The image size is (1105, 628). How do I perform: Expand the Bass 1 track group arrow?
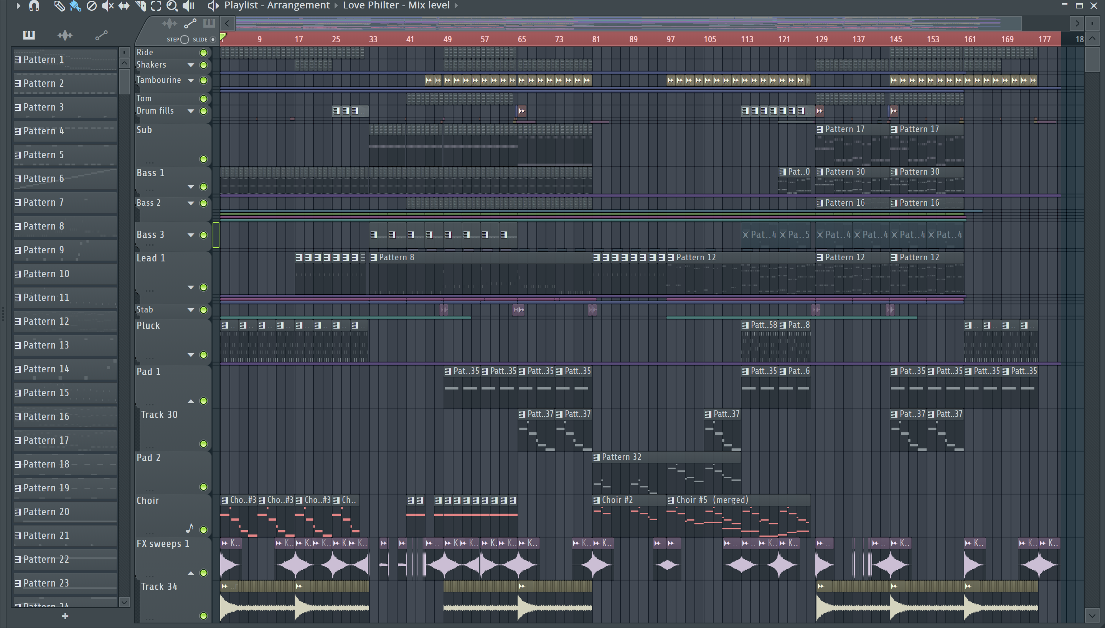(x=190, y=187)
